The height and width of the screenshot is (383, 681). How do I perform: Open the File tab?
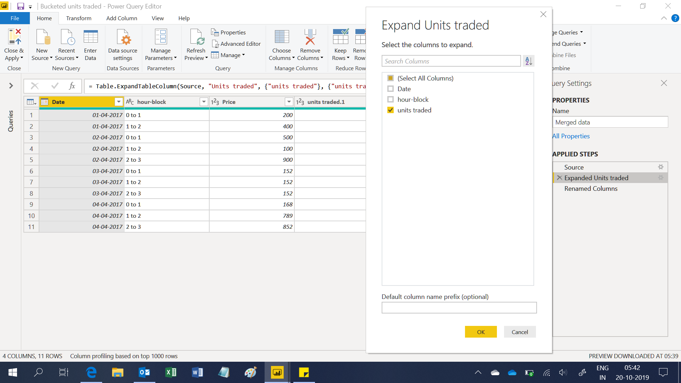point(15,18)
